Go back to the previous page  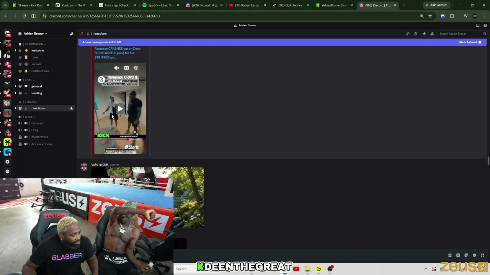coord(6,16)
